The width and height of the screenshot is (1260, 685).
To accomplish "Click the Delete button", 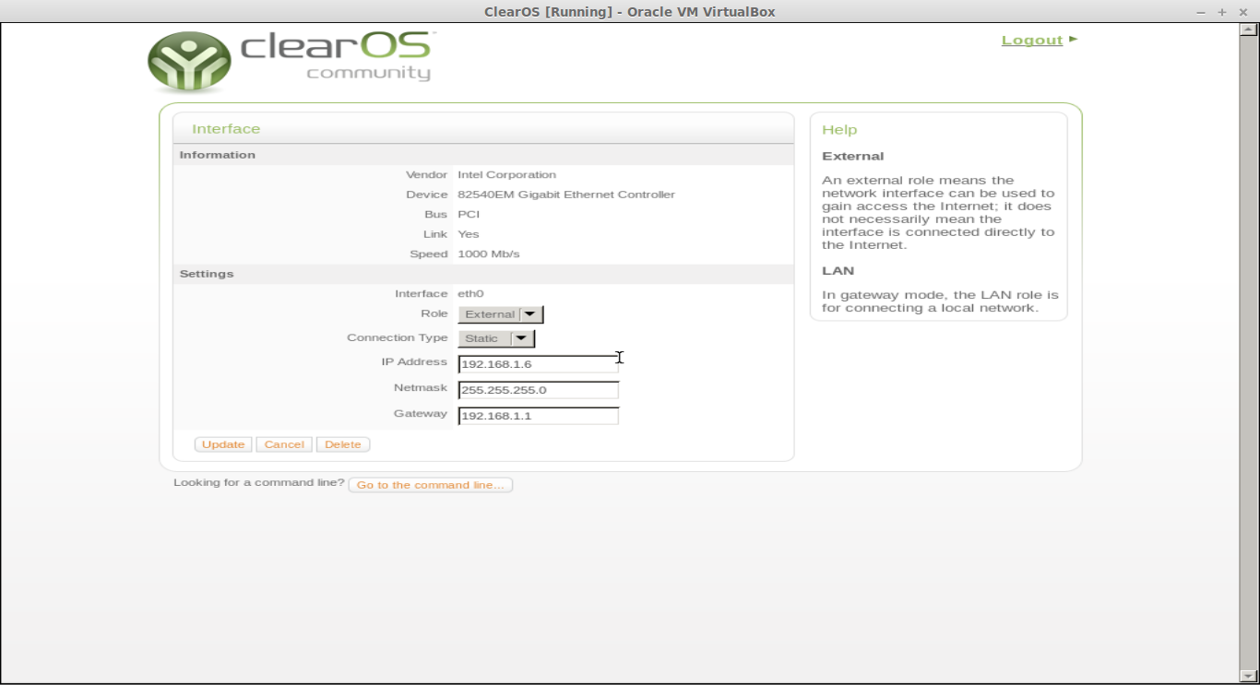I will [343, 444].
